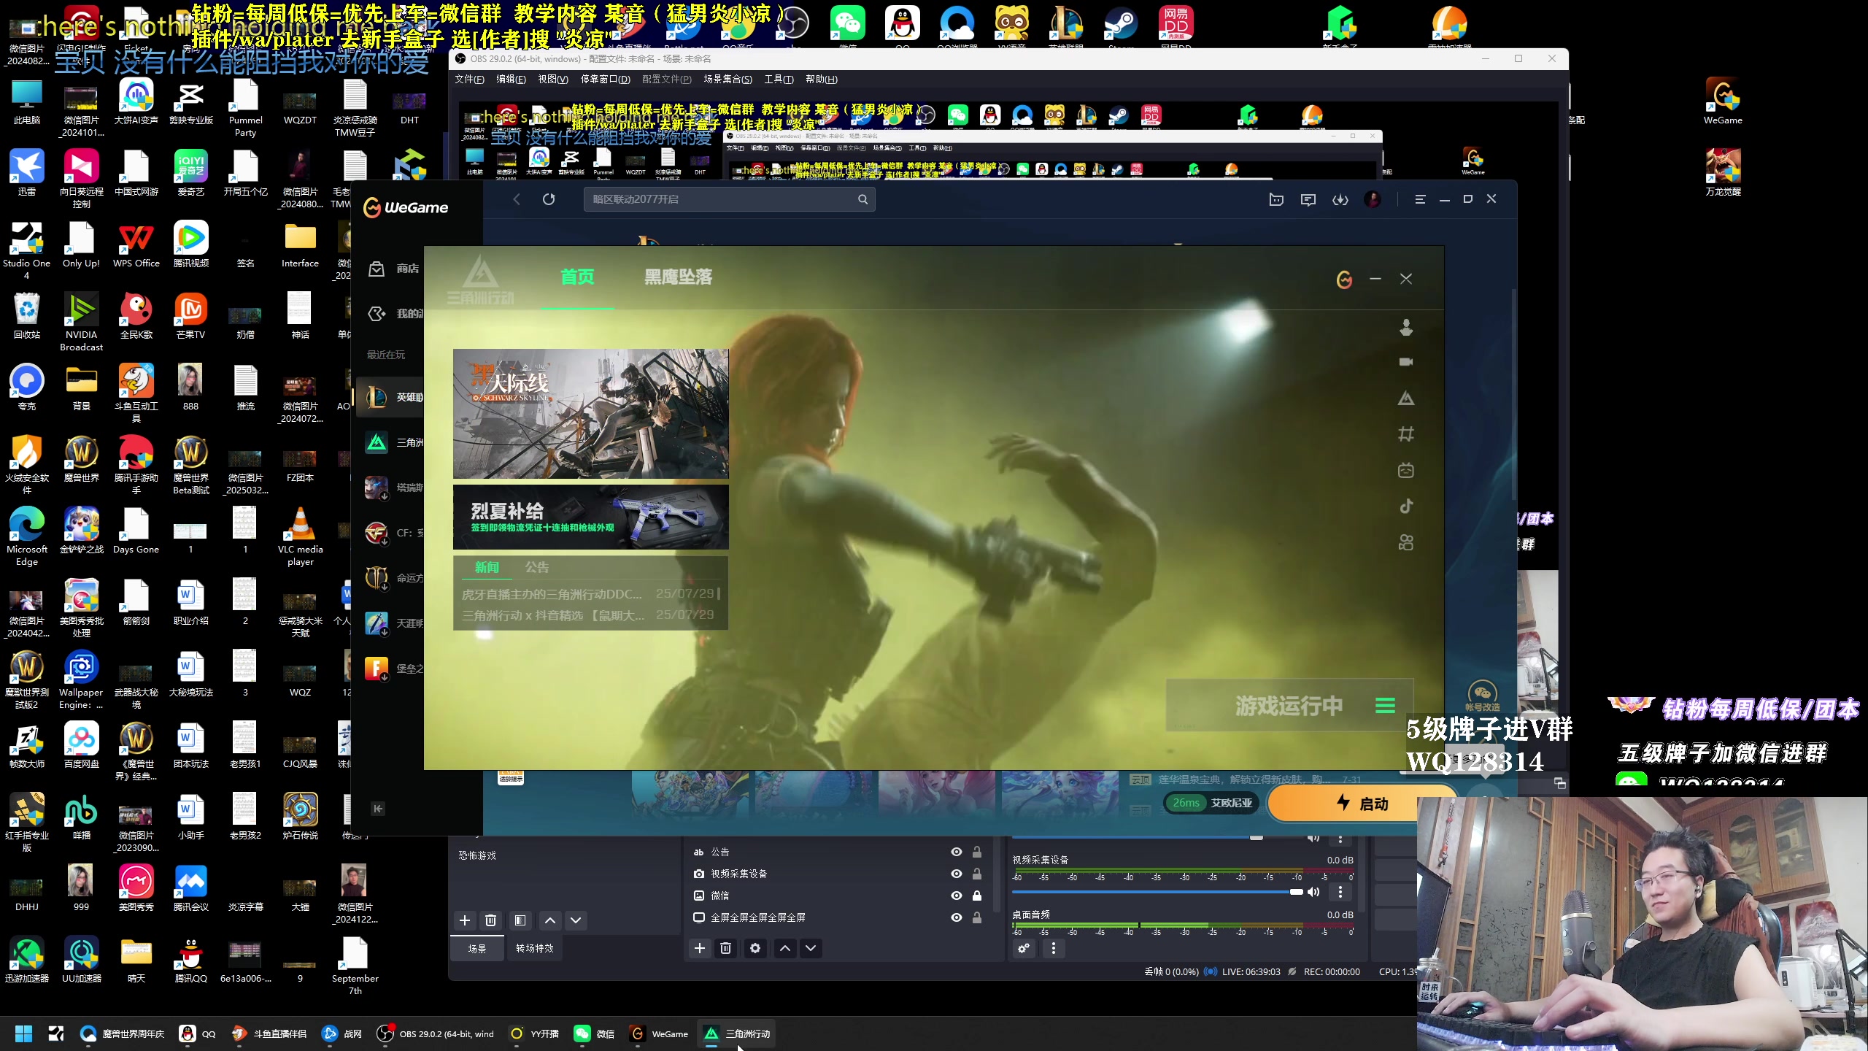
Task: Switch to 转场特效 tab in OBS
Action: pyautogui.click(x=535, y=948)
